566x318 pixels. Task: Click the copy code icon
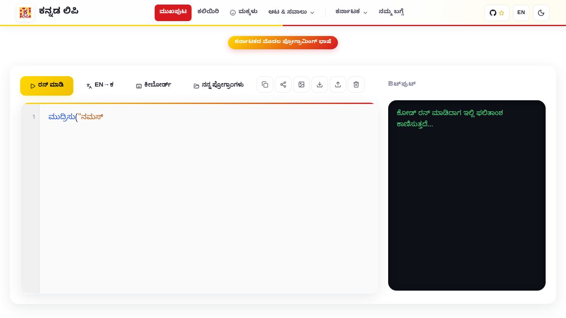[x=265, y=84]
